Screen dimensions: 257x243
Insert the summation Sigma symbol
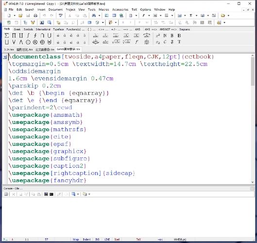[7, 35]
